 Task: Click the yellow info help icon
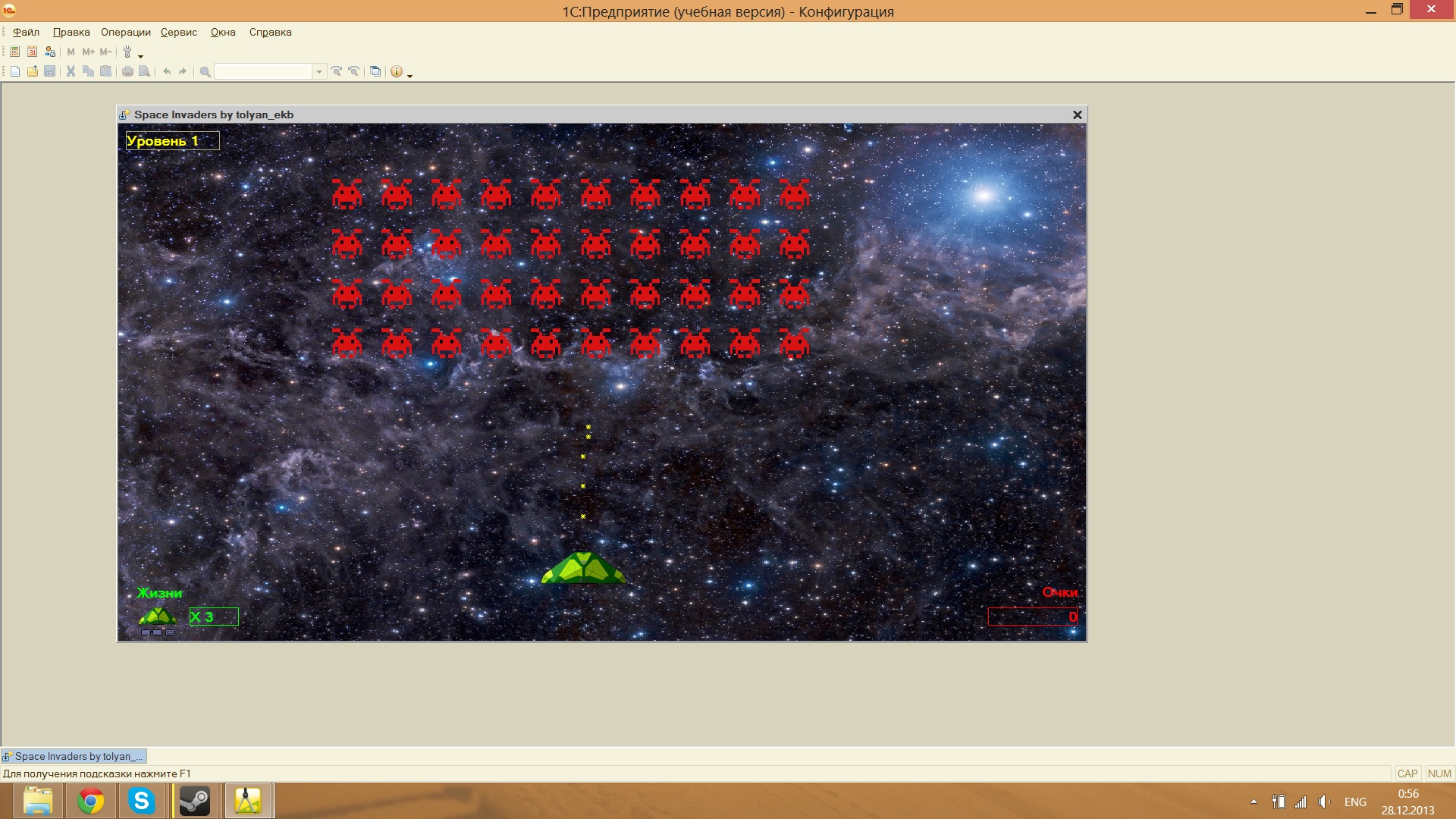[396, 71]
